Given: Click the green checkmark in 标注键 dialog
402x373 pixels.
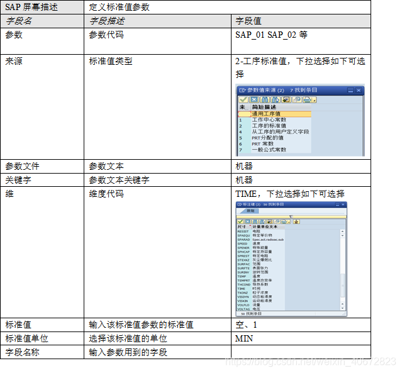Looking at the screenshot, I should coord(240,222).
